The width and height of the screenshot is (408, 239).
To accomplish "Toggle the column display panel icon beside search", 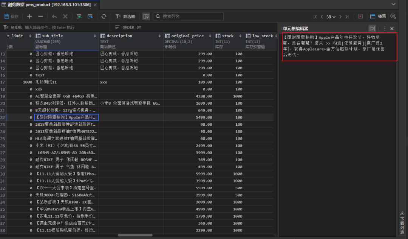I will 146,16.
